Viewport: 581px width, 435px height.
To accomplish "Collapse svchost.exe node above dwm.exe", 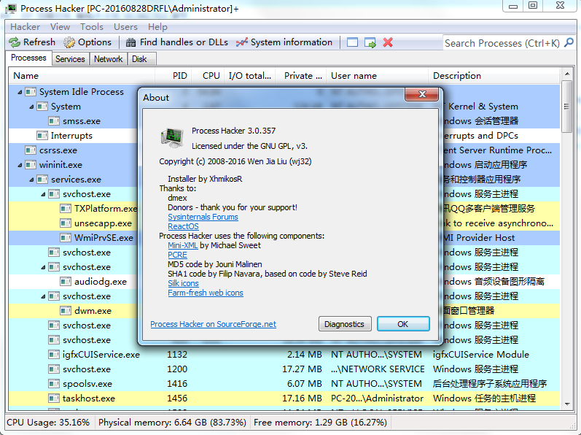I will 43,296.
